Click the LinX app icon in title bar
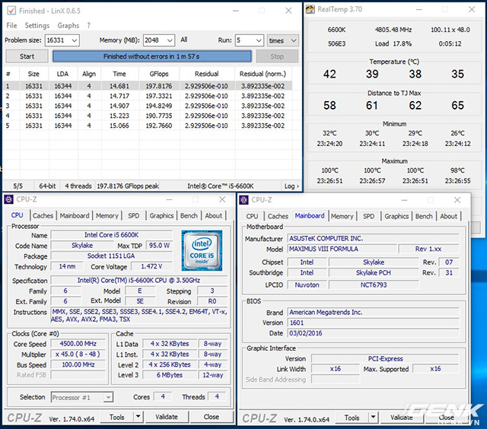Screen dimensions: 487x429 [x=11, y=11]
